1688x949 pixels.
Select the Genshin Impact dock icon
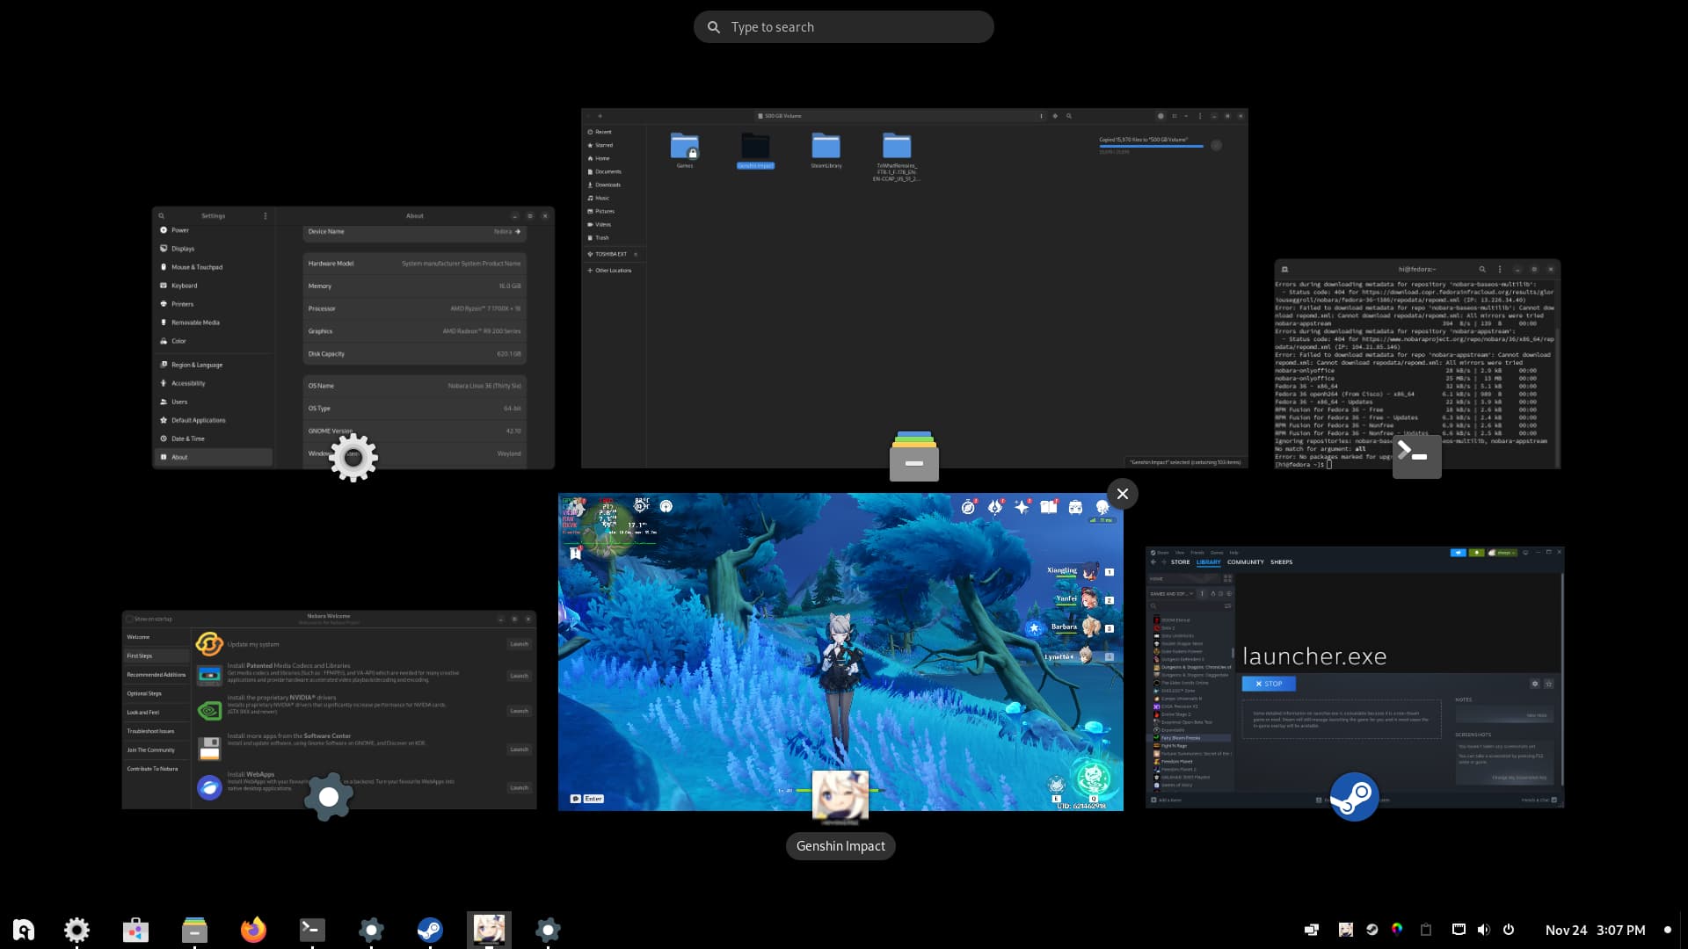(489, 930)
